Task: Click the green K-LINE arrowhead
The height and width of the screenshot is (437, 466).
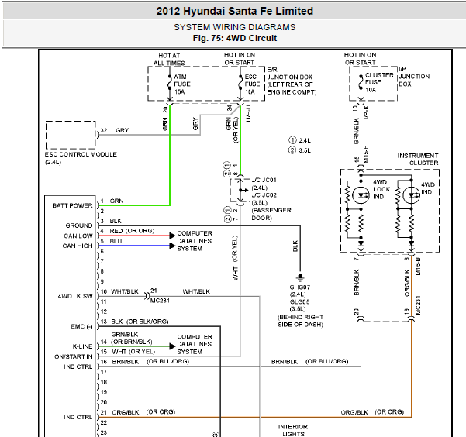Action: (x=172, y=346)
